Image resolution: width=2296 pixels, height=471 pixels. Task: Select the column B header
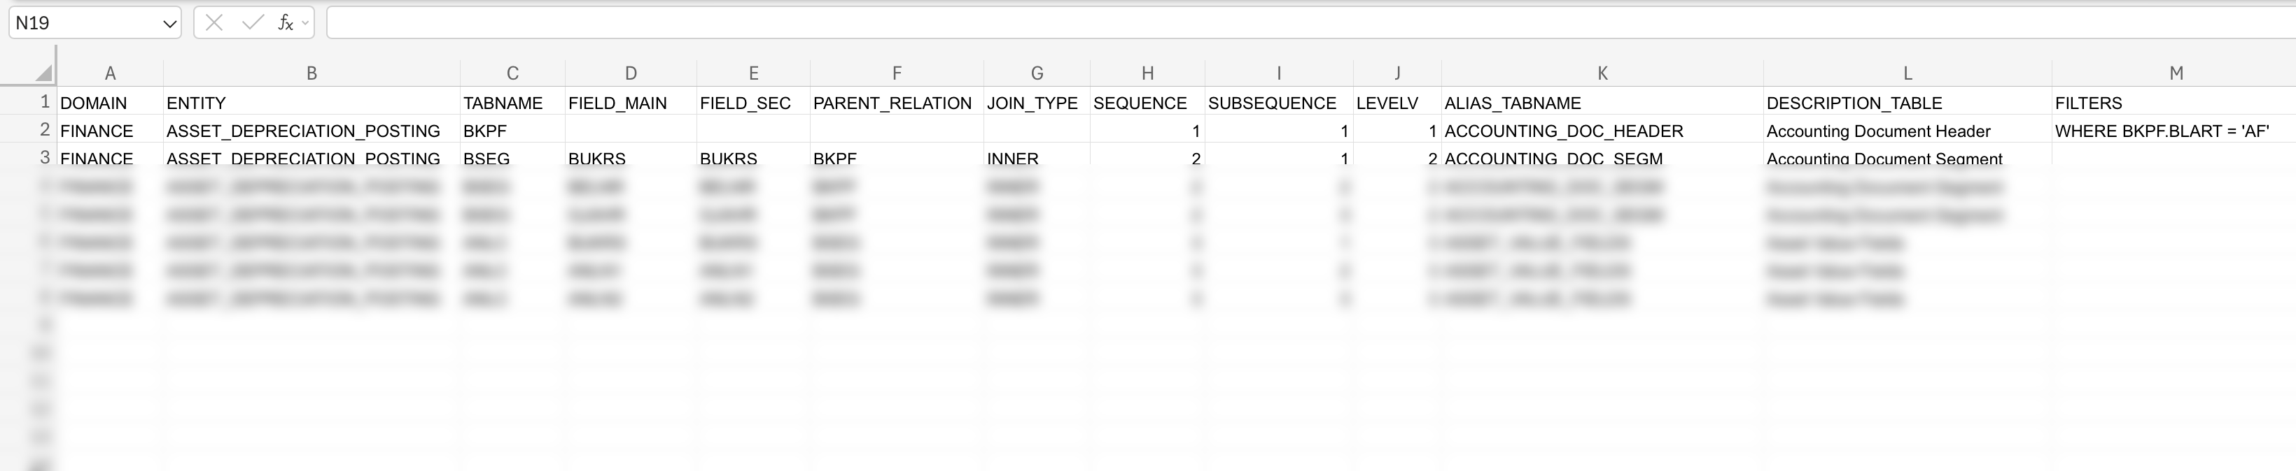coord(311,73)
